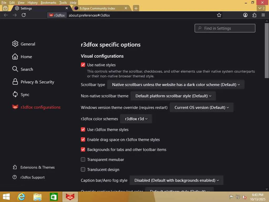Viewport: 269px width, 202px height.
Task: Open the Windows Start button
Action: pyautogui.click(x=6, y=197)
